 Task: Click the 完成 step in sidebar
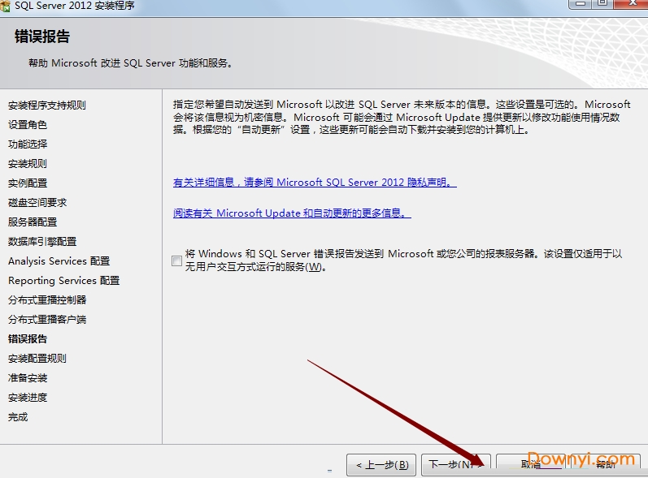[x=18, y=417]
